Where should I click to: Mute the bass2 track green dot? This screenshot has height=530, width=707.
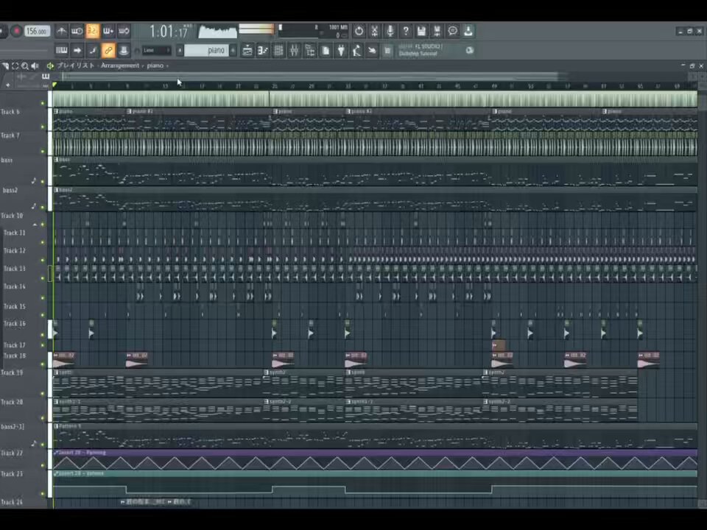[x=43, y=208]
